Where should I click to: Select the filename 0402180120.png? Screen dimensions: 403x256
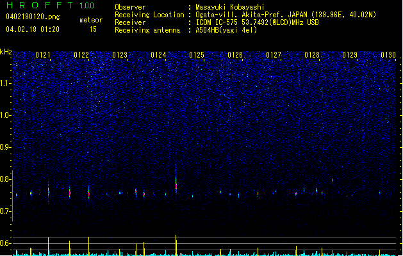[x=33, y=17]
